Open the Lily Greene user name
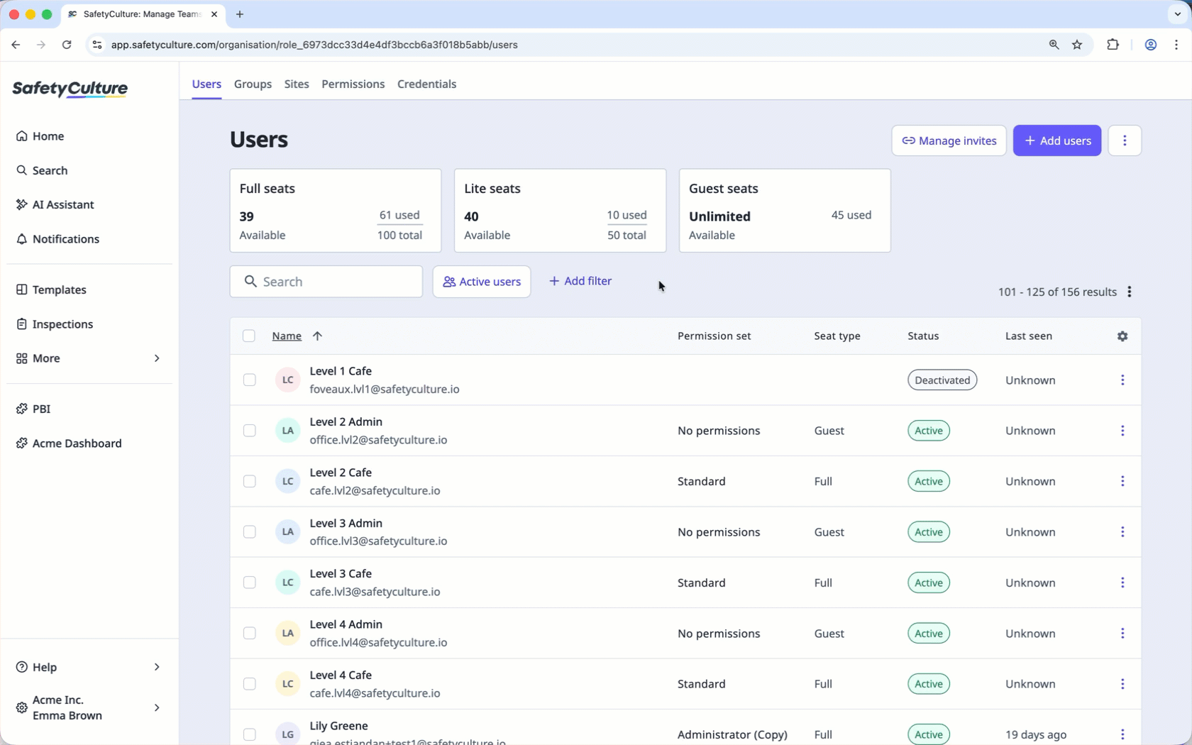The width and height of the screenshot is (1192, 745). 338,726
